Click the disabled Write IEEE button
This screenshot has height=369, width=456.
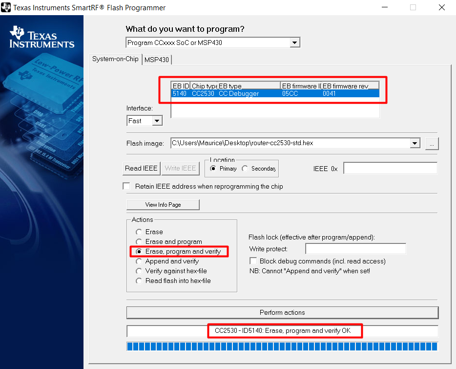(180, 168)
